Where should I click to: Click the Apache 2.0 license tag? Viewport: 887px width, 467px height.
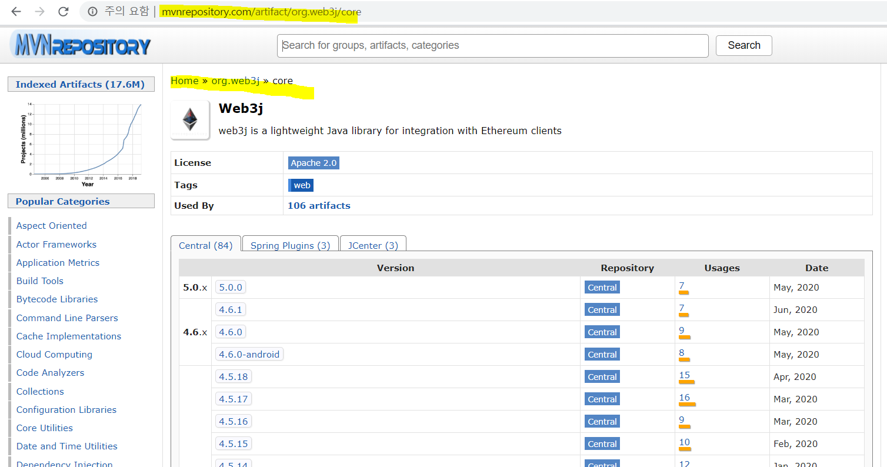point(314,163)
